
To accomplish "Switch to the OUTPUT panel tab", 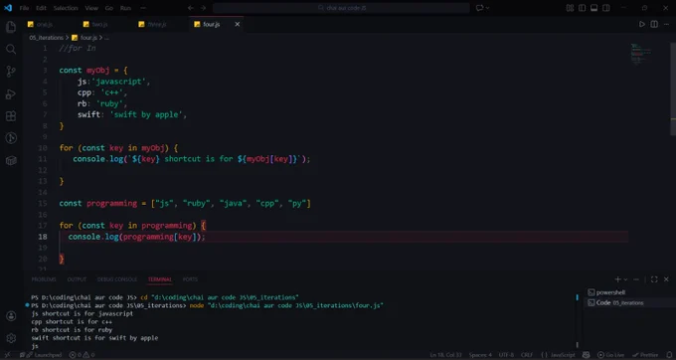I will coord(77,279).
